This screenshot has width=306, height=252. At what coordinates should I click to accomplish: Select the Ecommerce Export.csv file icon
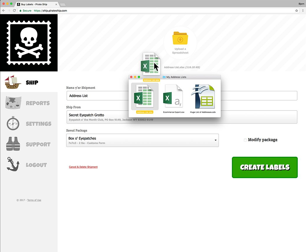click(x=173, y=96)
